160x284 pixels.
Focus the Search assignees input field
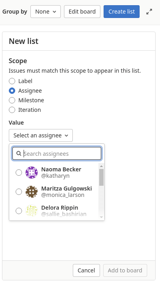pyautogui.click(x=57, y=154)
